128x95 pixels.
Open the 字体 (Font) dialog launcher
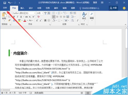click(50, 25)
